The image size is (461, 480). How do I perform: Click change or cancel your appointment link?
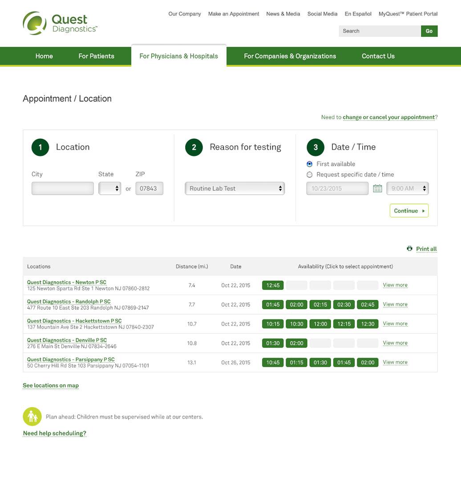[388, 117]
